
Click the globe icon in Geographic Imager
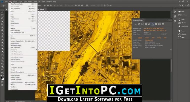point(139,24)
